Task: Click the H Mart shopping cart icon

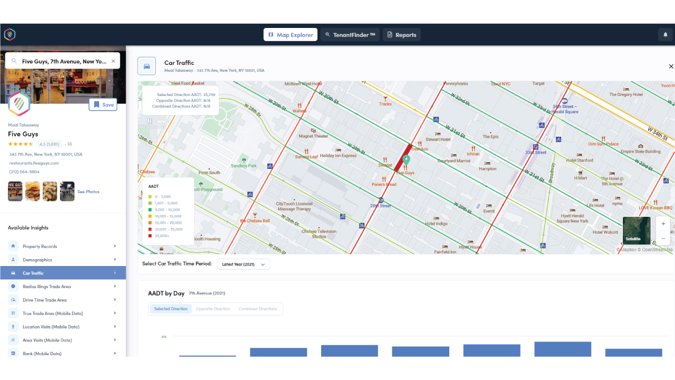Action: [581, 172]
